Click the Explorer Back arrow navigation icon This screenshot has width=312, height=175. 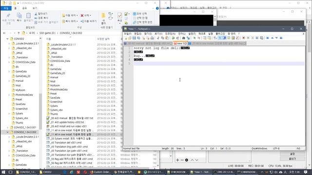click(4, 33)
